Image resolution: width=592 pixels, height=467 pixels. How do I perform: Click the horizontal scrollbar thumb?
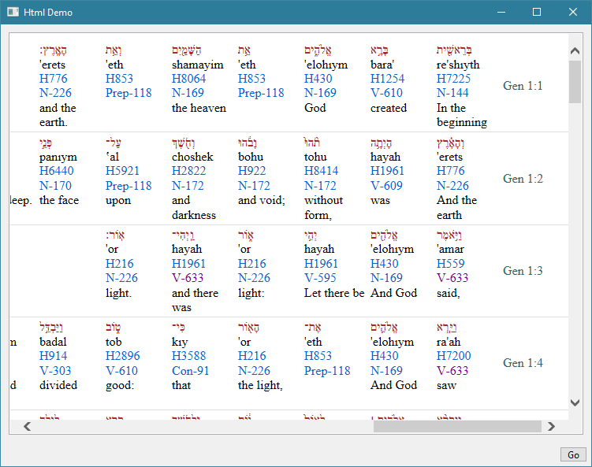457,427
